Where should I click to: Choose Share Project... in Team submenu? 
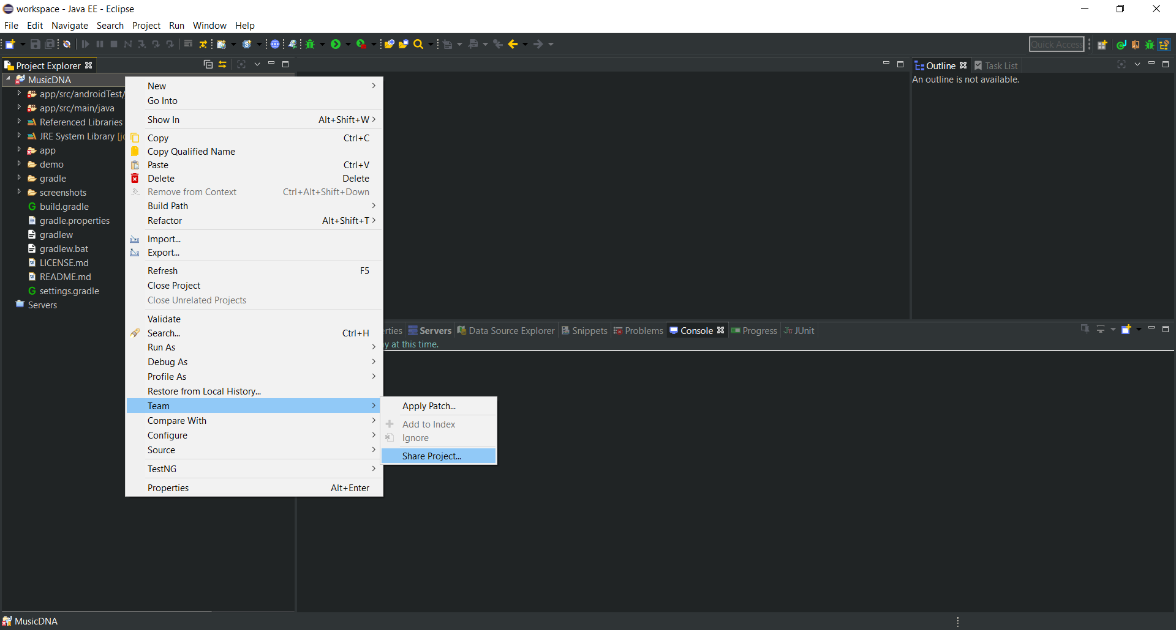[439, 456]
